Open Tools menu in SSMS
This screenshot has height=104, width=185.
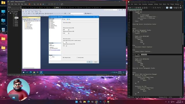click(32, 12)
